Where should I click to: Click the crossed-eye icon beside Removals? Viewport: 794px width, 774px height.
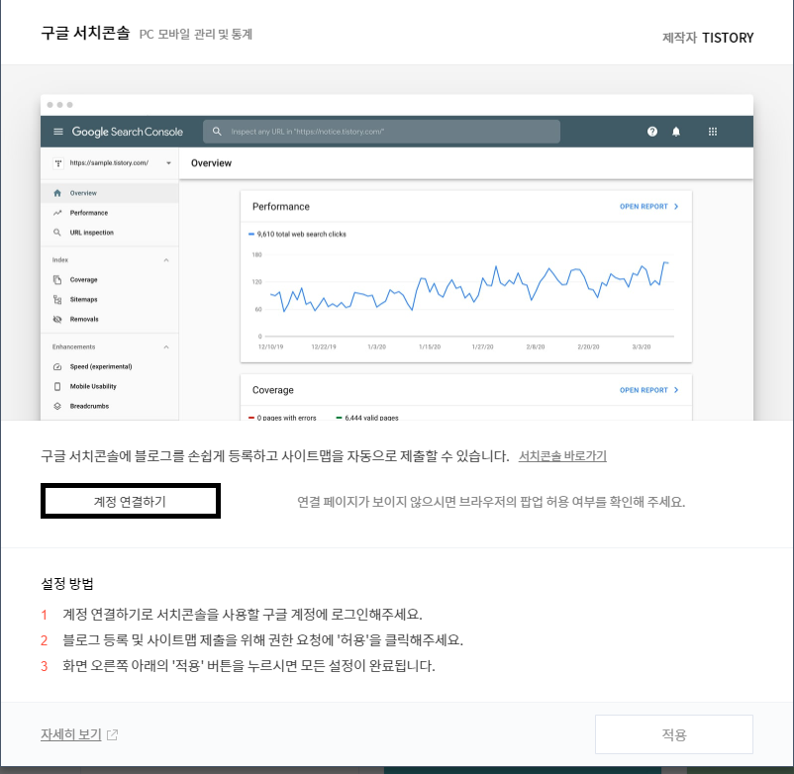point(57,319)
